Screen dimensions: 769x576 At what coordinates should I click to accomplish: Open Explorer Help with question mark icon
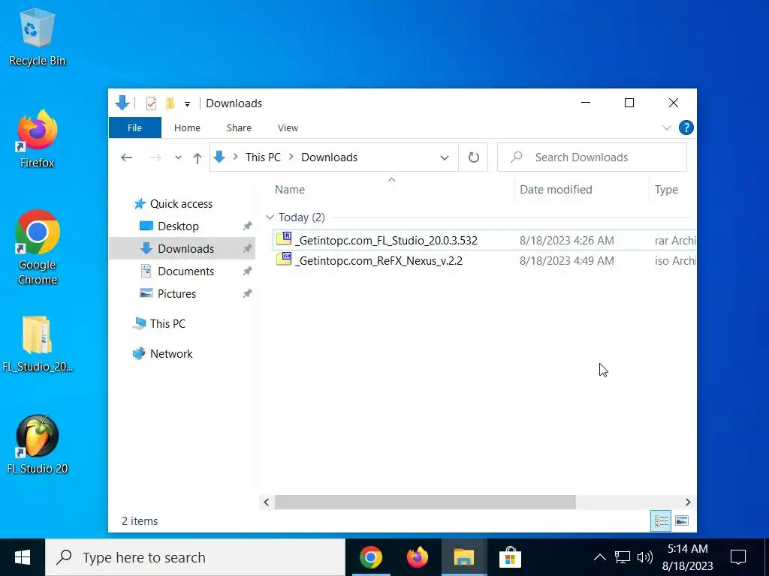coord(686,127)
